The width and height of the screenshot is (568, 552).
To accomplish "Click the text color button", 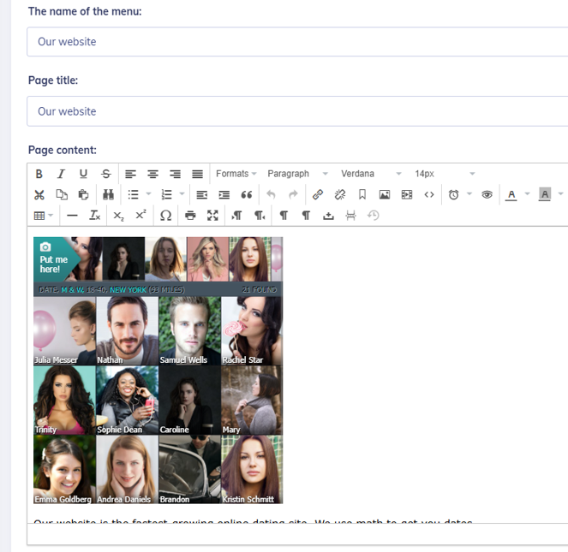I will 511,195.
